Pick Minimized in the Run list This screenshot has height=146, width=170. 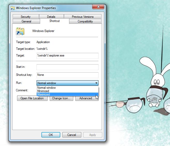(x=68, y=91)
